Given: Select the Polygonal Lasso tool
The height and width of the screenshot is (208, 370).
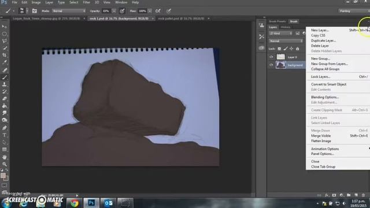Looking at the screenshot, I should (x=4, y=41).
